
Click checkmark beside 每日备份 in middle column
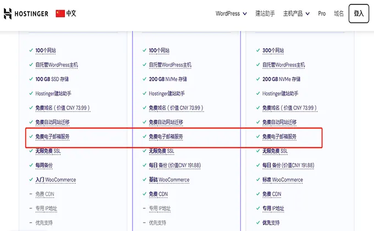145,166
